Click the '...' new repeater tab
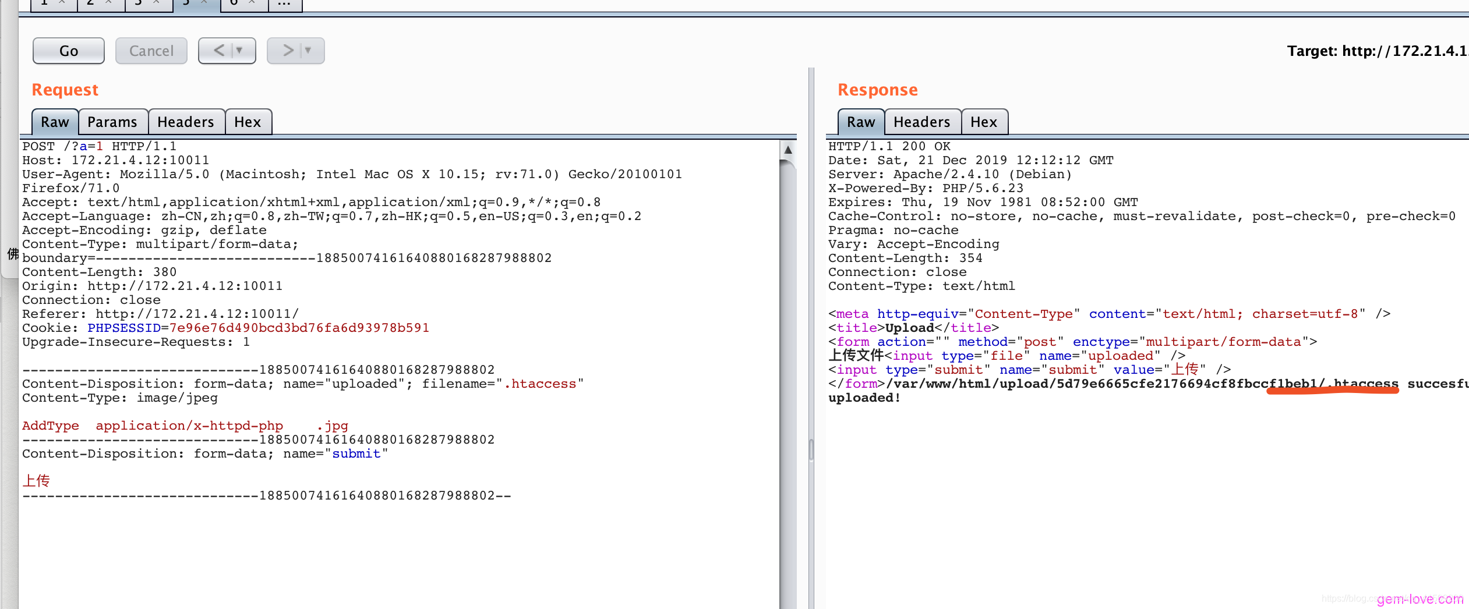 (x=284, y=3)
